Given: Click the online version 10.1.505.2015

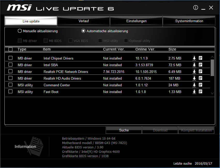Looking at the screenshot, I should [146, 72].
